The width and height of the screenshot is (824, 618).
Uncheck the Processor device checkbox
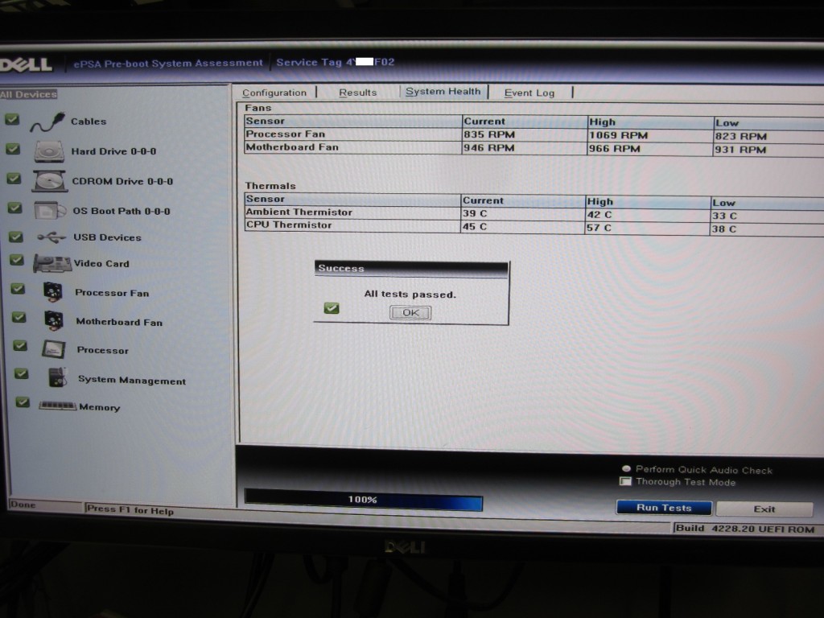[20, 345]
